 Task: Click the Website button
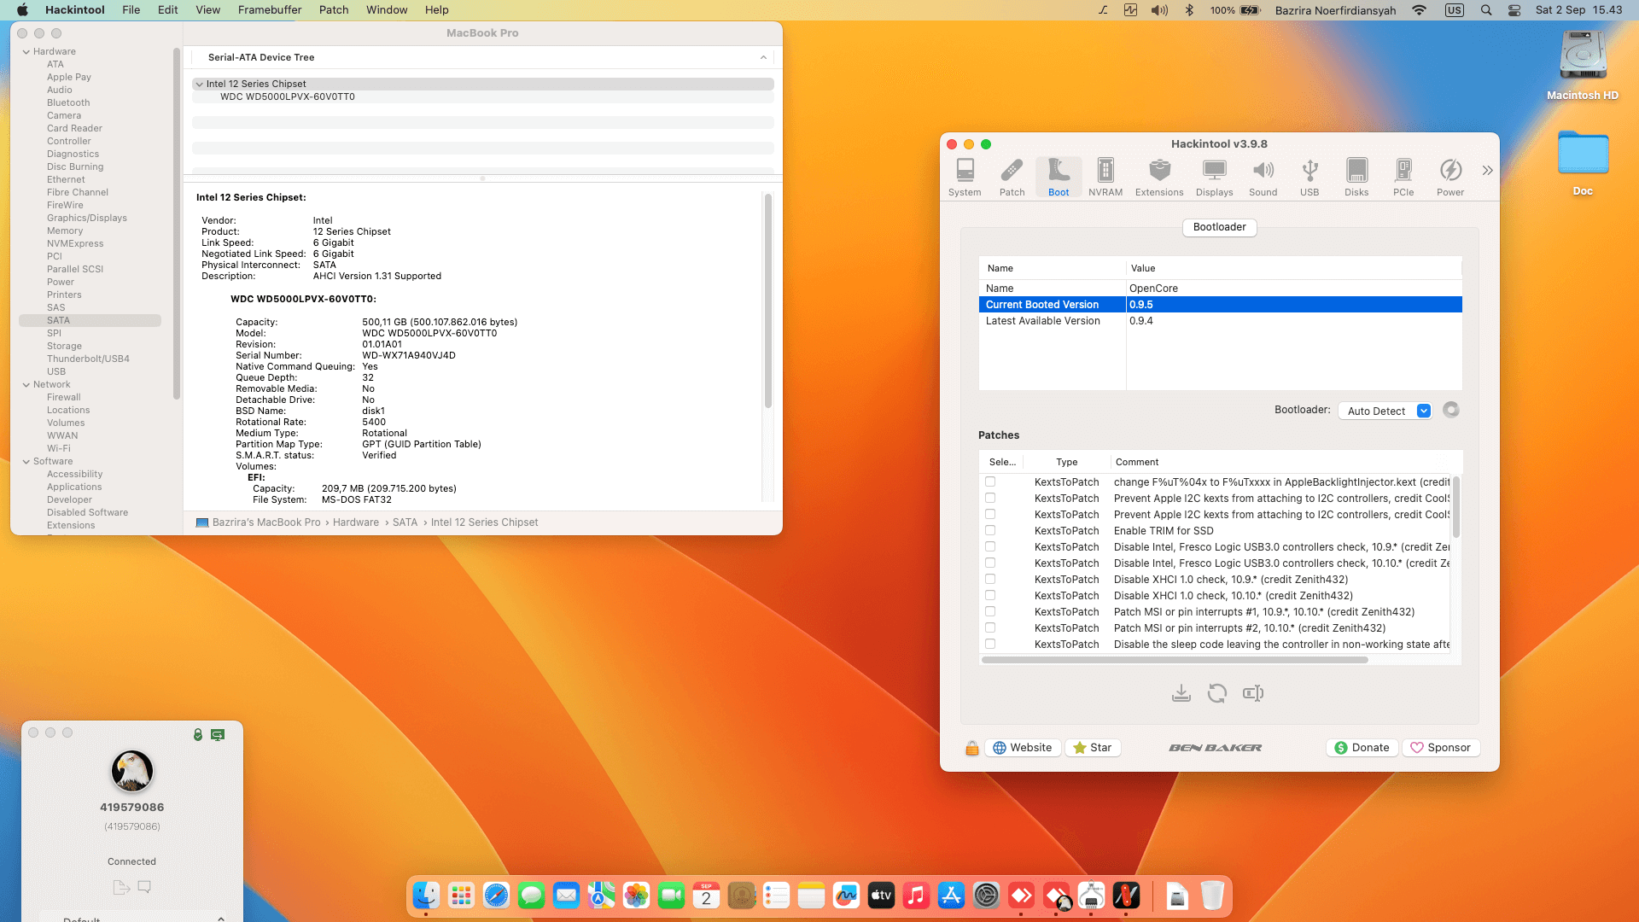point(1022,748)
